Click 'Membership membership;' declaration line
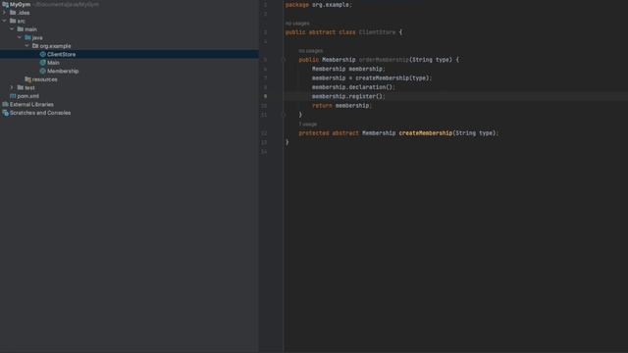Screen dimensions: 628x353 coord(348,70)
